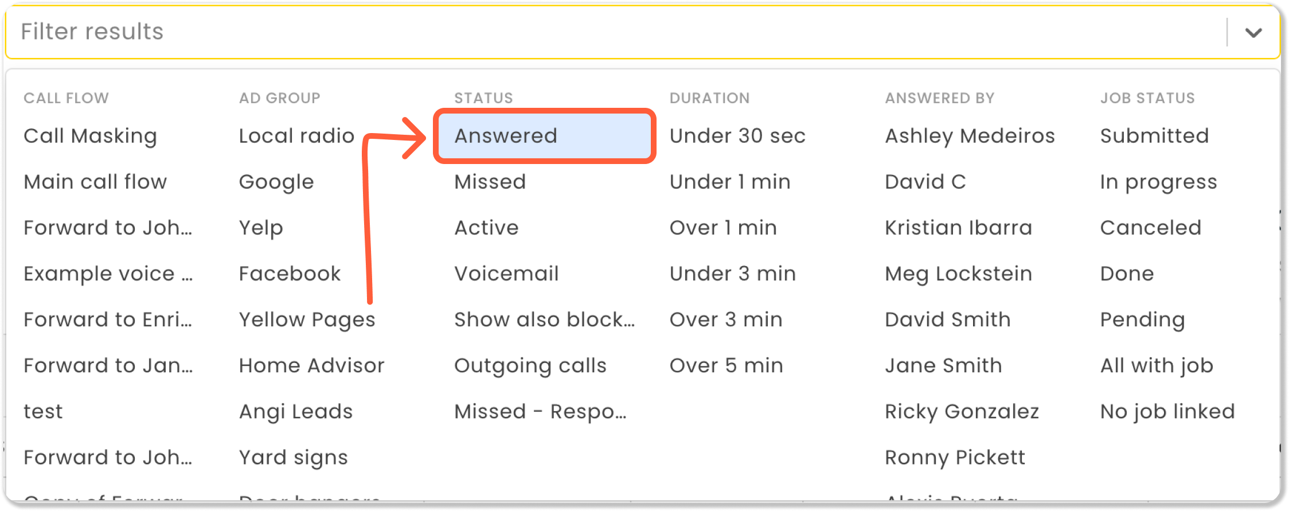Select Over 5 min duration filter
Image resolution: width=1289 pixels, height=511 pixels.
(x=726, y=365)
